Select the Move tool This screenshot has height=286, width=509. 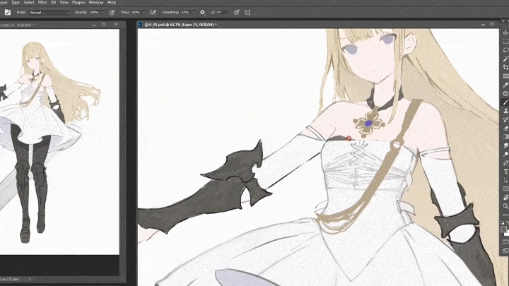point(505,32)
